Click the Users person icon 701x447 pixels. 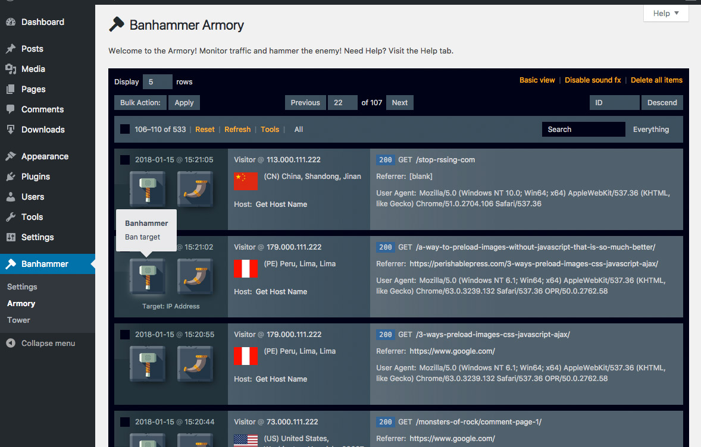pos(11,197)
